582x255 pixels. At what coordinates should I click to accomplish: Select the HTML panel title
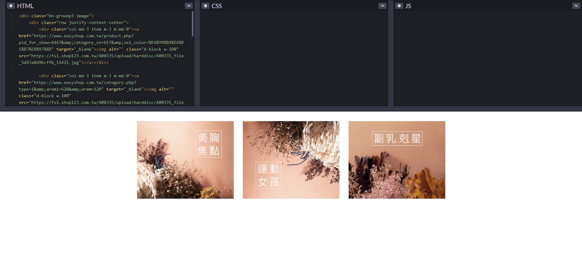tap(25, 6)
